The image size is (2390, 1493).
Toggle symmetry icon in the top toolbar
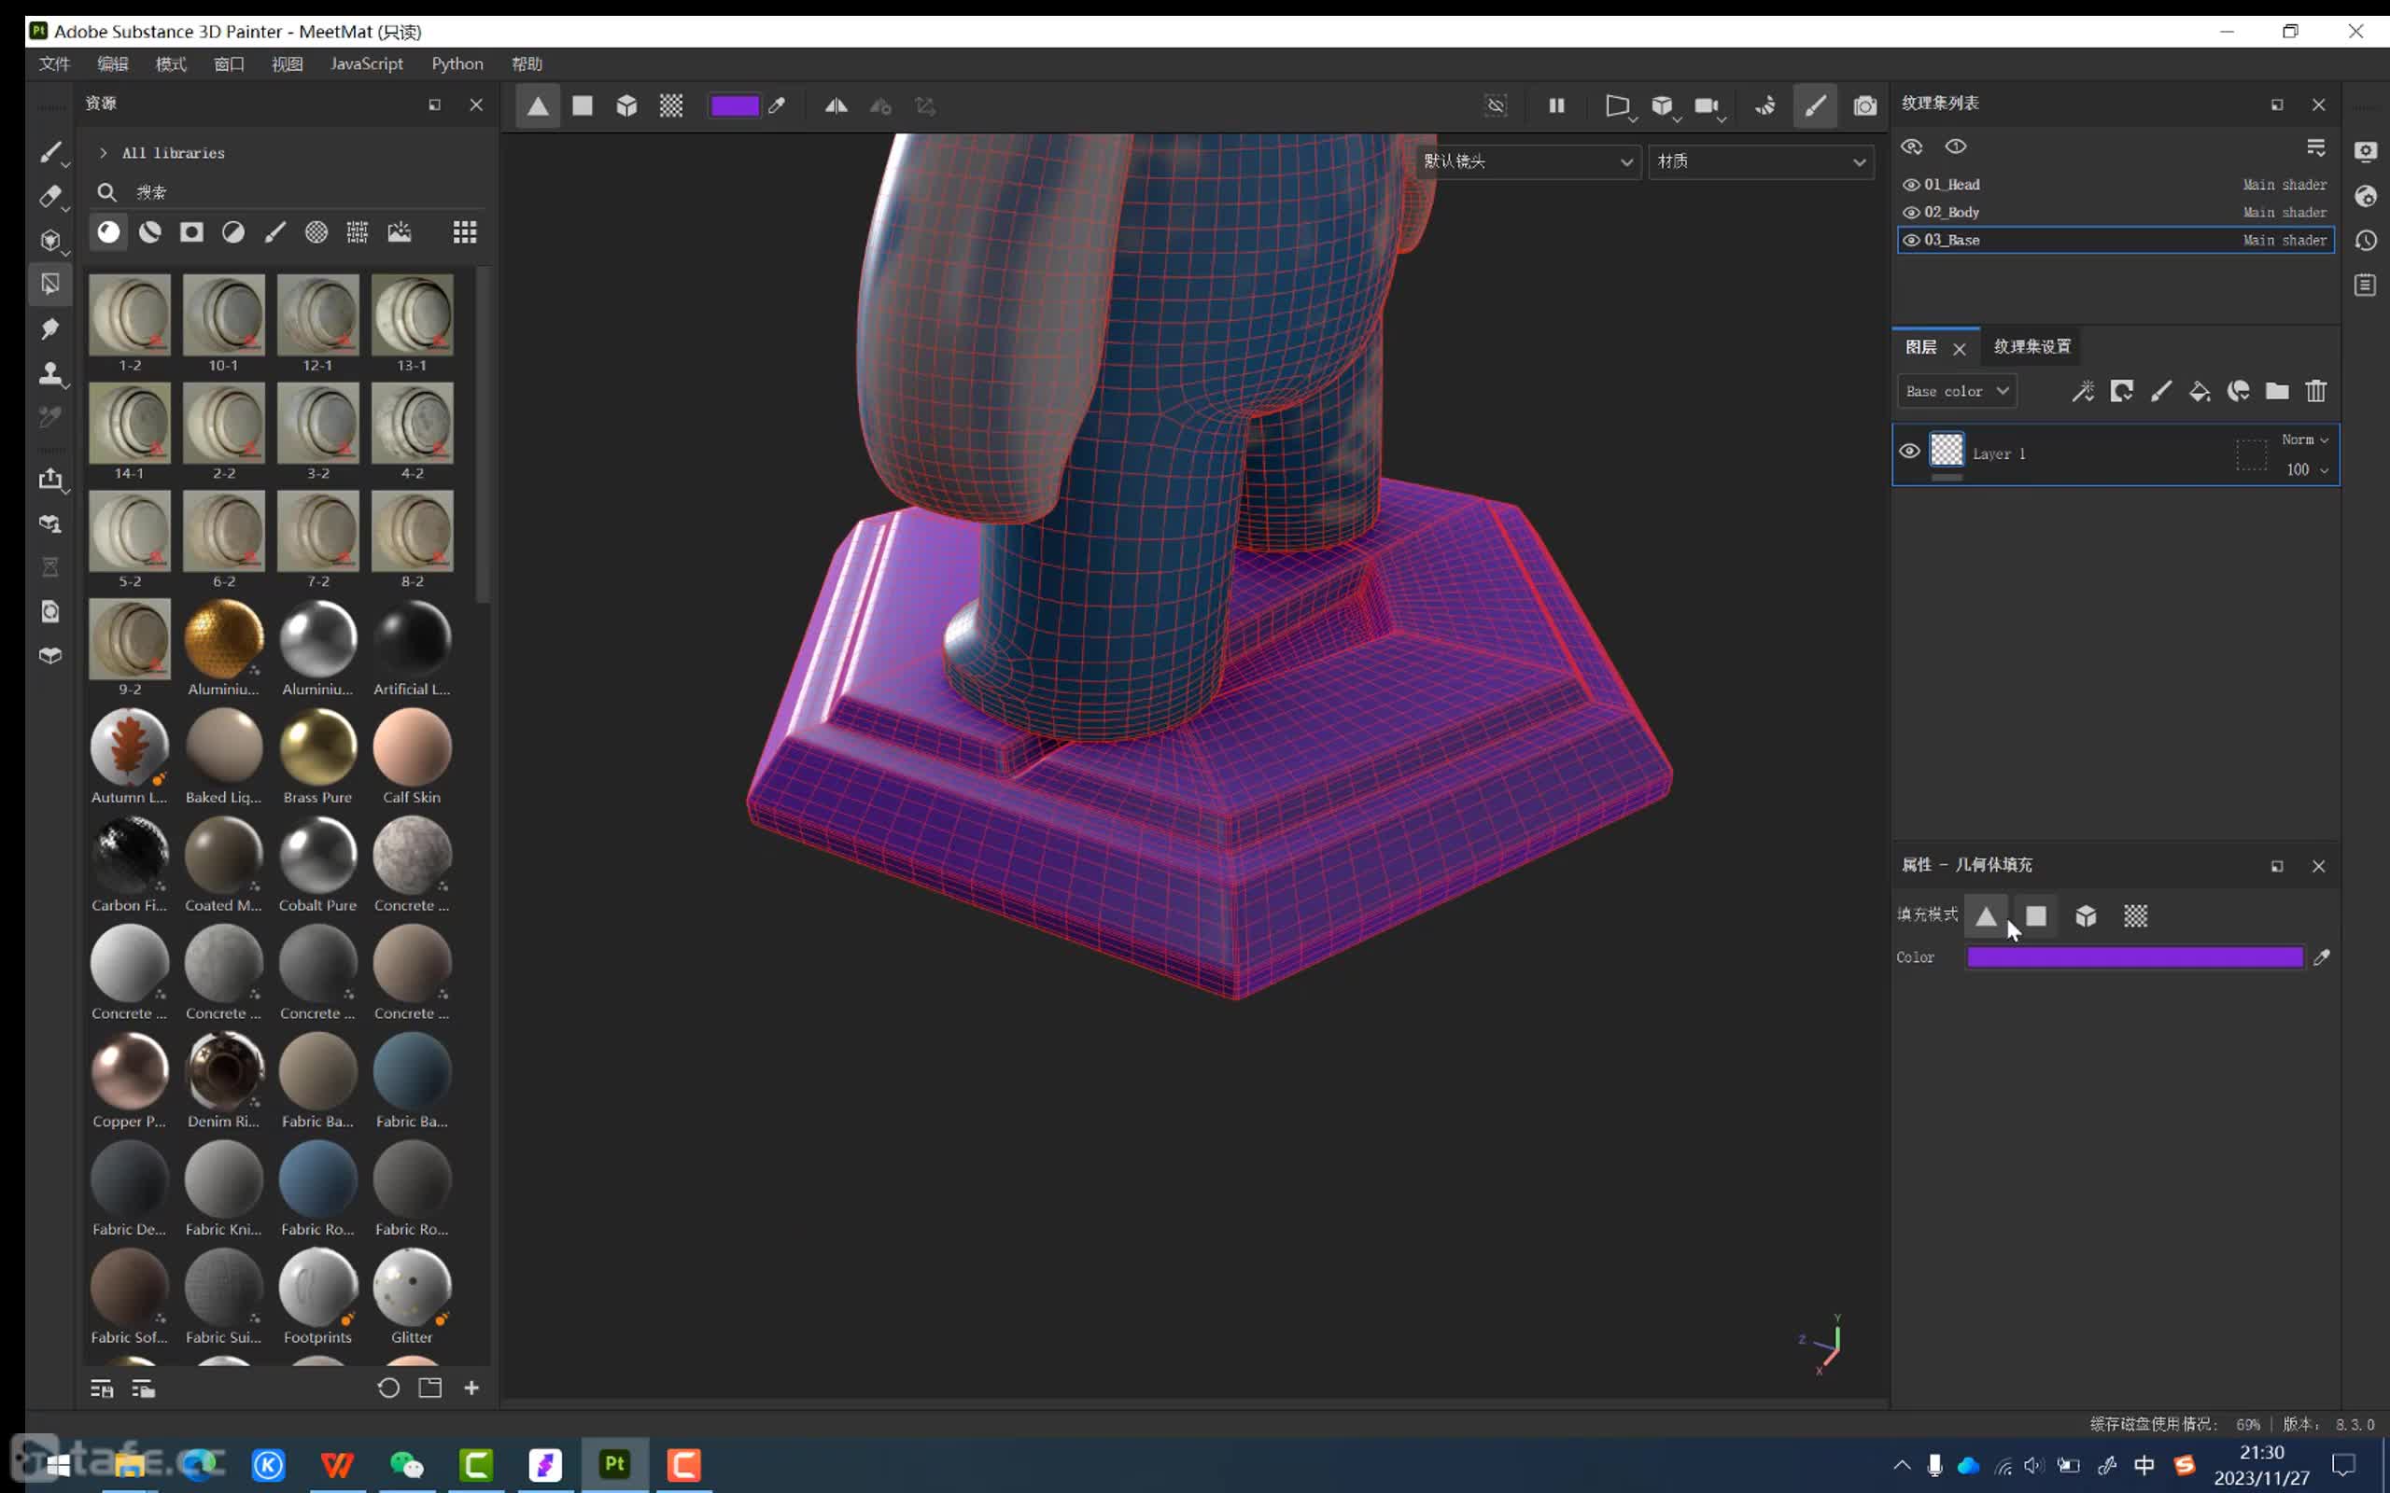click(836, 105)
